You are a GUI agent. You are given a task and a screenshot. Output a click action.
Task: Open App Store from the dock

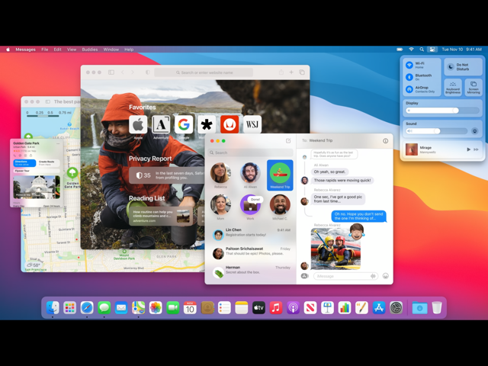[379, 308]
